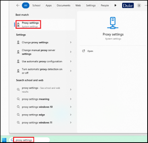Click the play arrow for more filters
The height and width of the screenshot is (143, 148).
click(x=115, y=6)
